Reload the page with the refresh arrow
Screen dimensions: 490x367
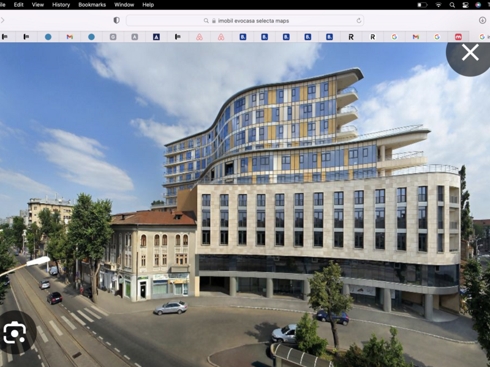(359, 21)
